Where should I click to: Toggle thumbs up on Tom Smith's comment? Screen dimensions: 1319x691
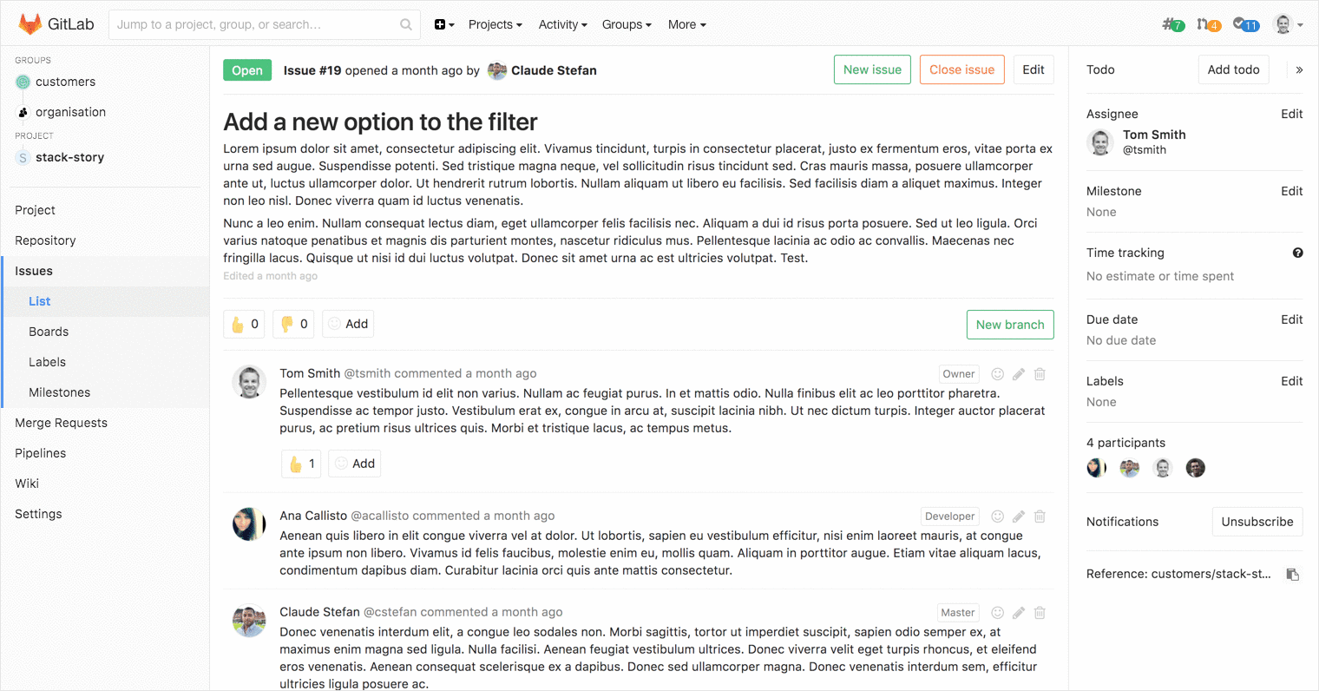301,464
